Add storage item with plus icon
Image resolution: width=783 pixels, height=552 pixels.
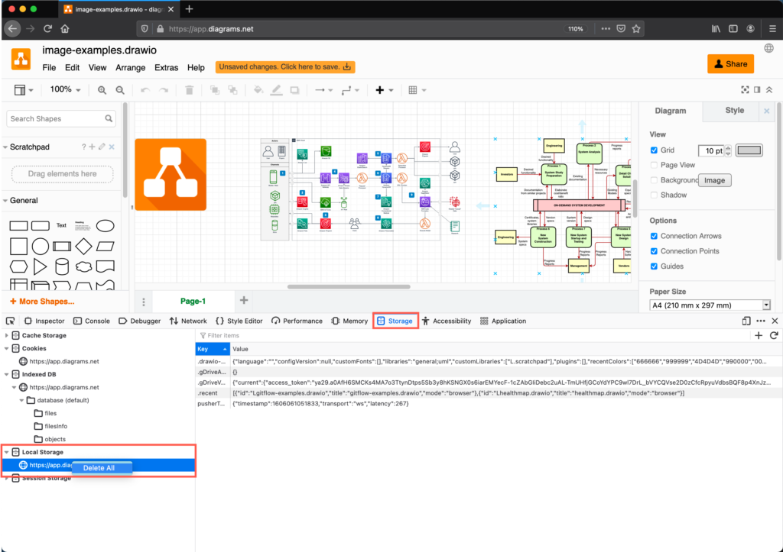click(x=759, y=336)
